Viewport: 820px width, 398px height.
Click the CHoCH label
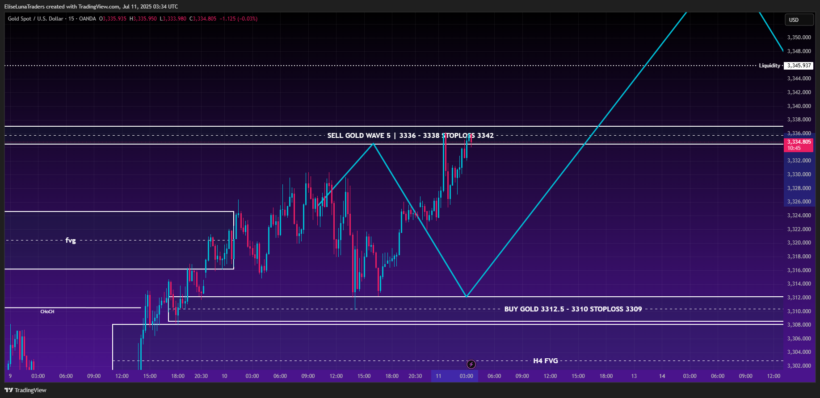tap(47, 311)
